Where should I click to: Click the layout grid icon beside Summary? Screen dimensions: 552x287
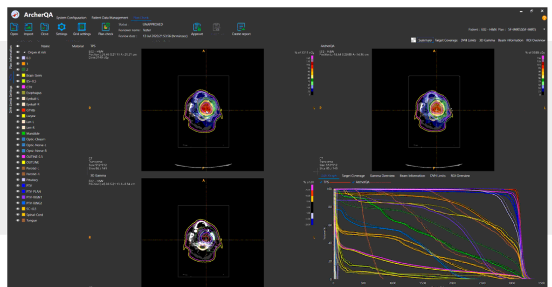point(413,40)
